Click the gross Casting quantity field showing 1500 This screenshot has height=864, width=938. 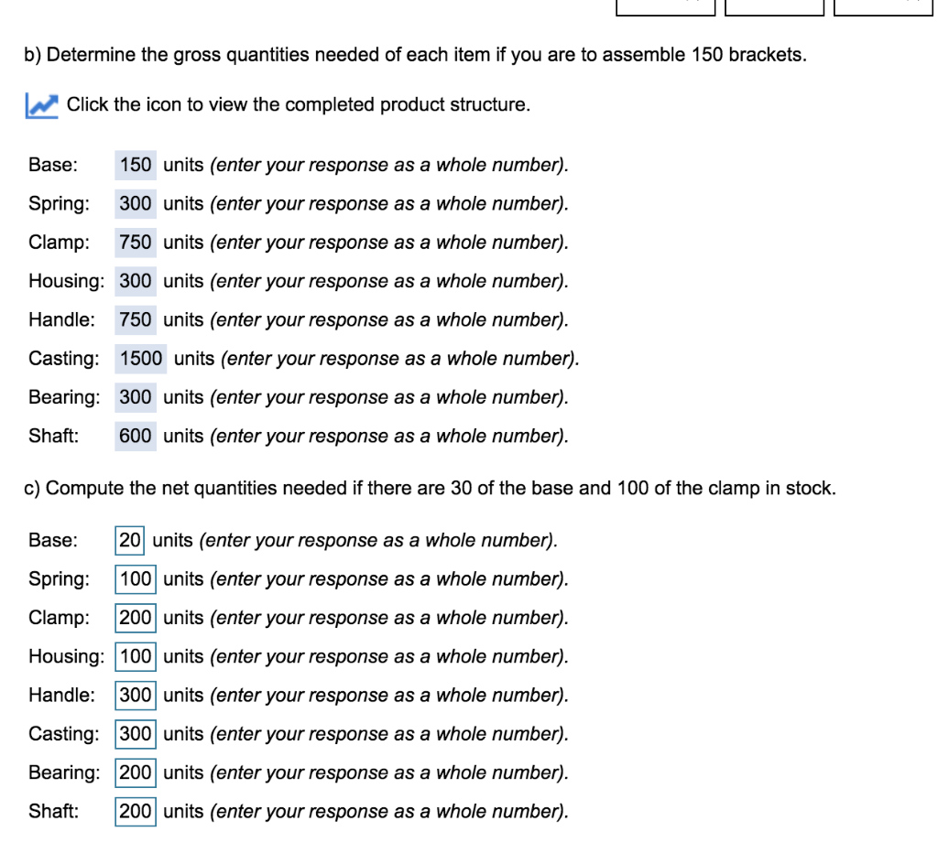[140, 359]
